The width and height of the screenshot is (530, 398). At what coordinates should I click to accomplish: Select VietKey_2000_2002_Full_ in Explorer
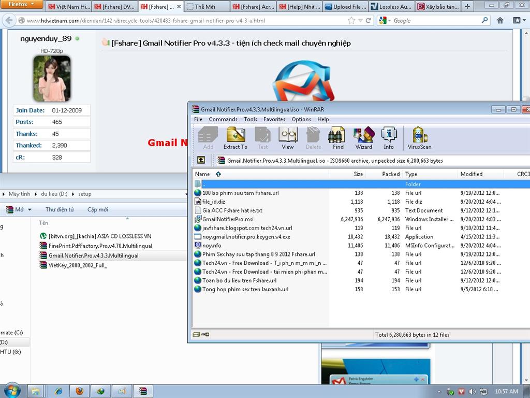(78, 265)
